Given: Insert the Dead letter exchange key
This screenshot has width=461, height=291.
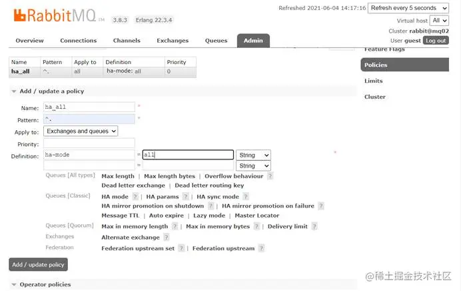Looking at the screenshot, I should click(x=133, y=186).
